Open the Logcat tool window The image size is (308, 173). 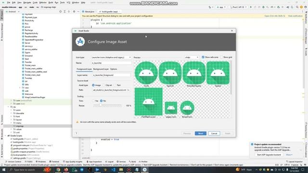pyautogui.click(x=109, y=161)
